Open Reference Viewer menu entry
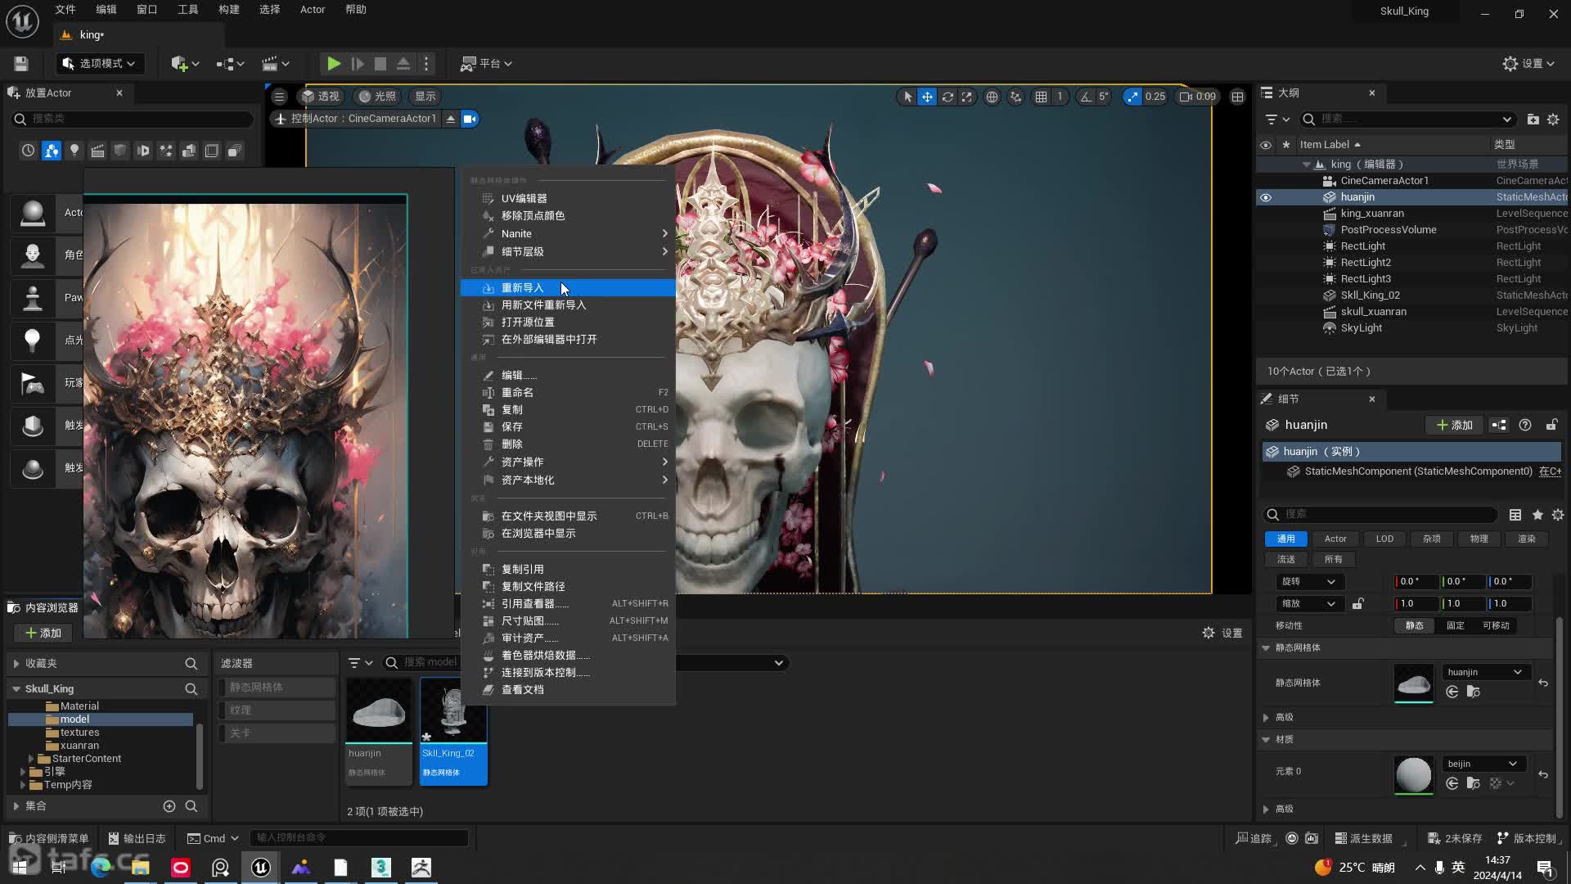The height and width of the screenshot is (884, 1571). coord(568,604)
